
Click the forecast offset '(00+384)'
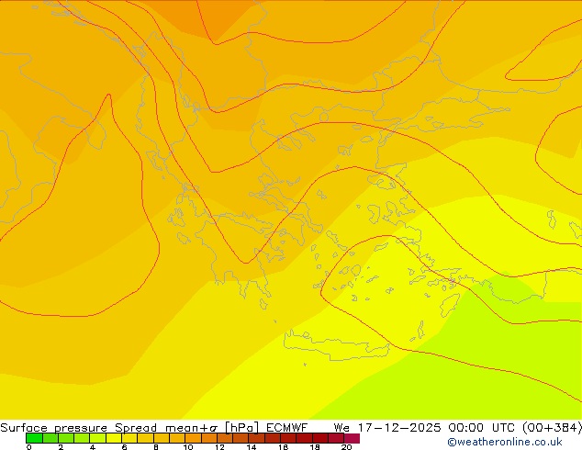point(552,428)
